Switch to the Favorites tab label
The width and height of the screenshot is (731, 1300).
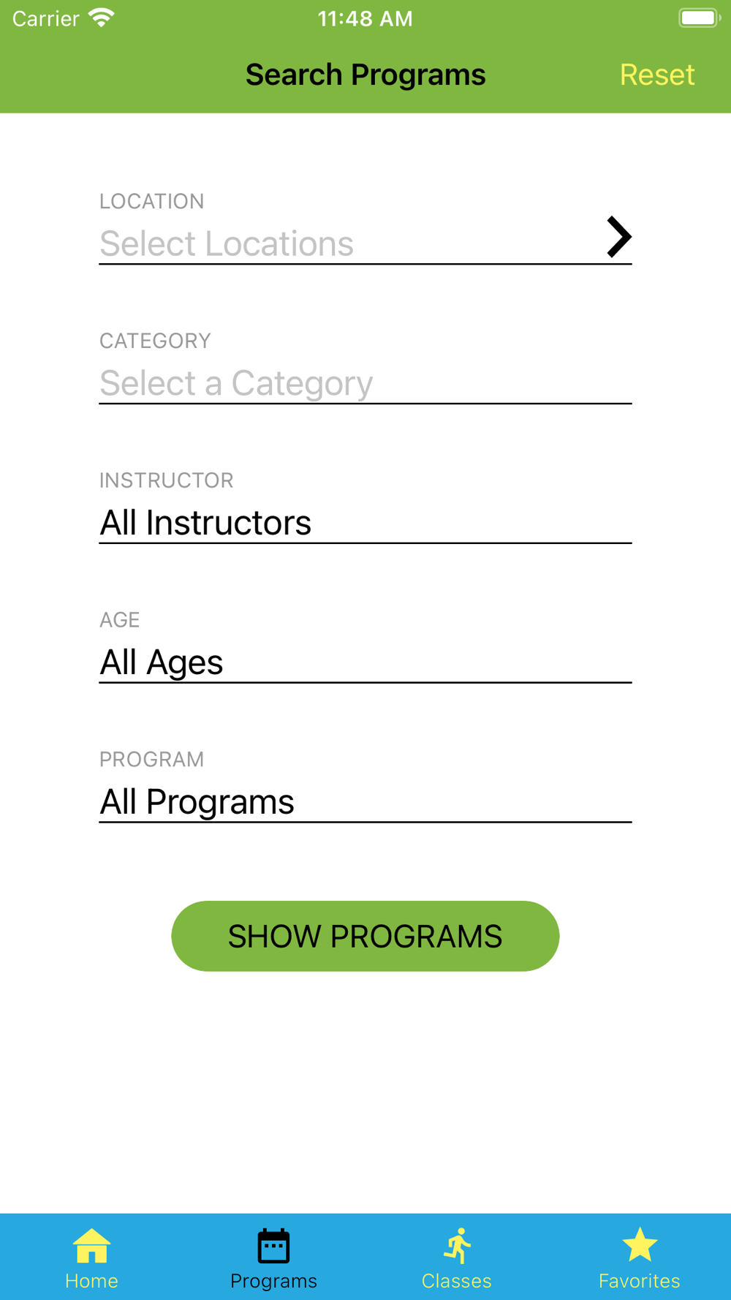640,1281
